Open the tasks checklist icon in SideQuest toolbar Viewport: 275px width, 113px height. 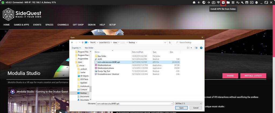238,2
